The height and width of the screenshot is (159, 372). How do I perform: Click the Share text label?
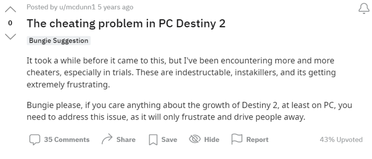click(126, 140)
